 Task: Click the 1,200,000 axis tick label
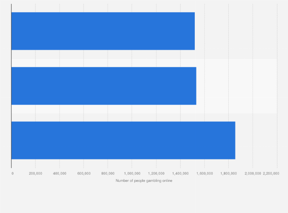click(x=156, y=173)
